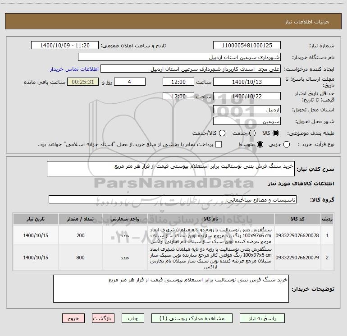Click item code 0933229076620078
This screenshot has height=336, width=347.
coord(297,235)
